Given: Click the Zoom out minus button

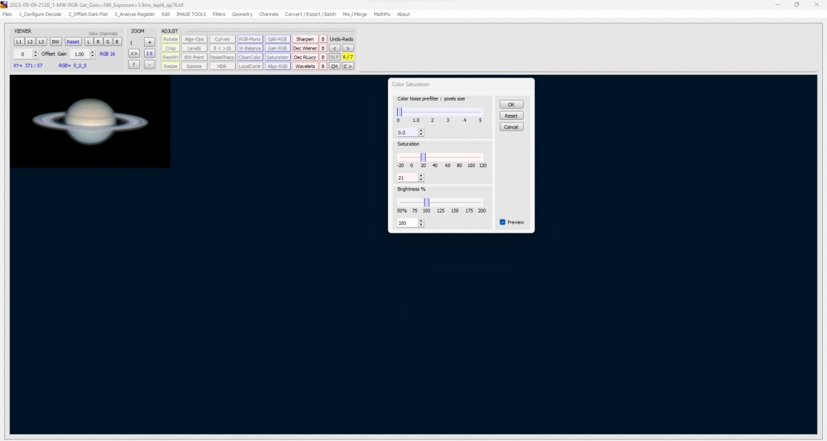Looking at the screenshot, I should tap(150, 65).
